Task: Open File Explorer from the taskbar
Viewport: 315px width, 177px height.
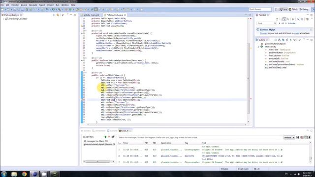Action: [14, 174]
